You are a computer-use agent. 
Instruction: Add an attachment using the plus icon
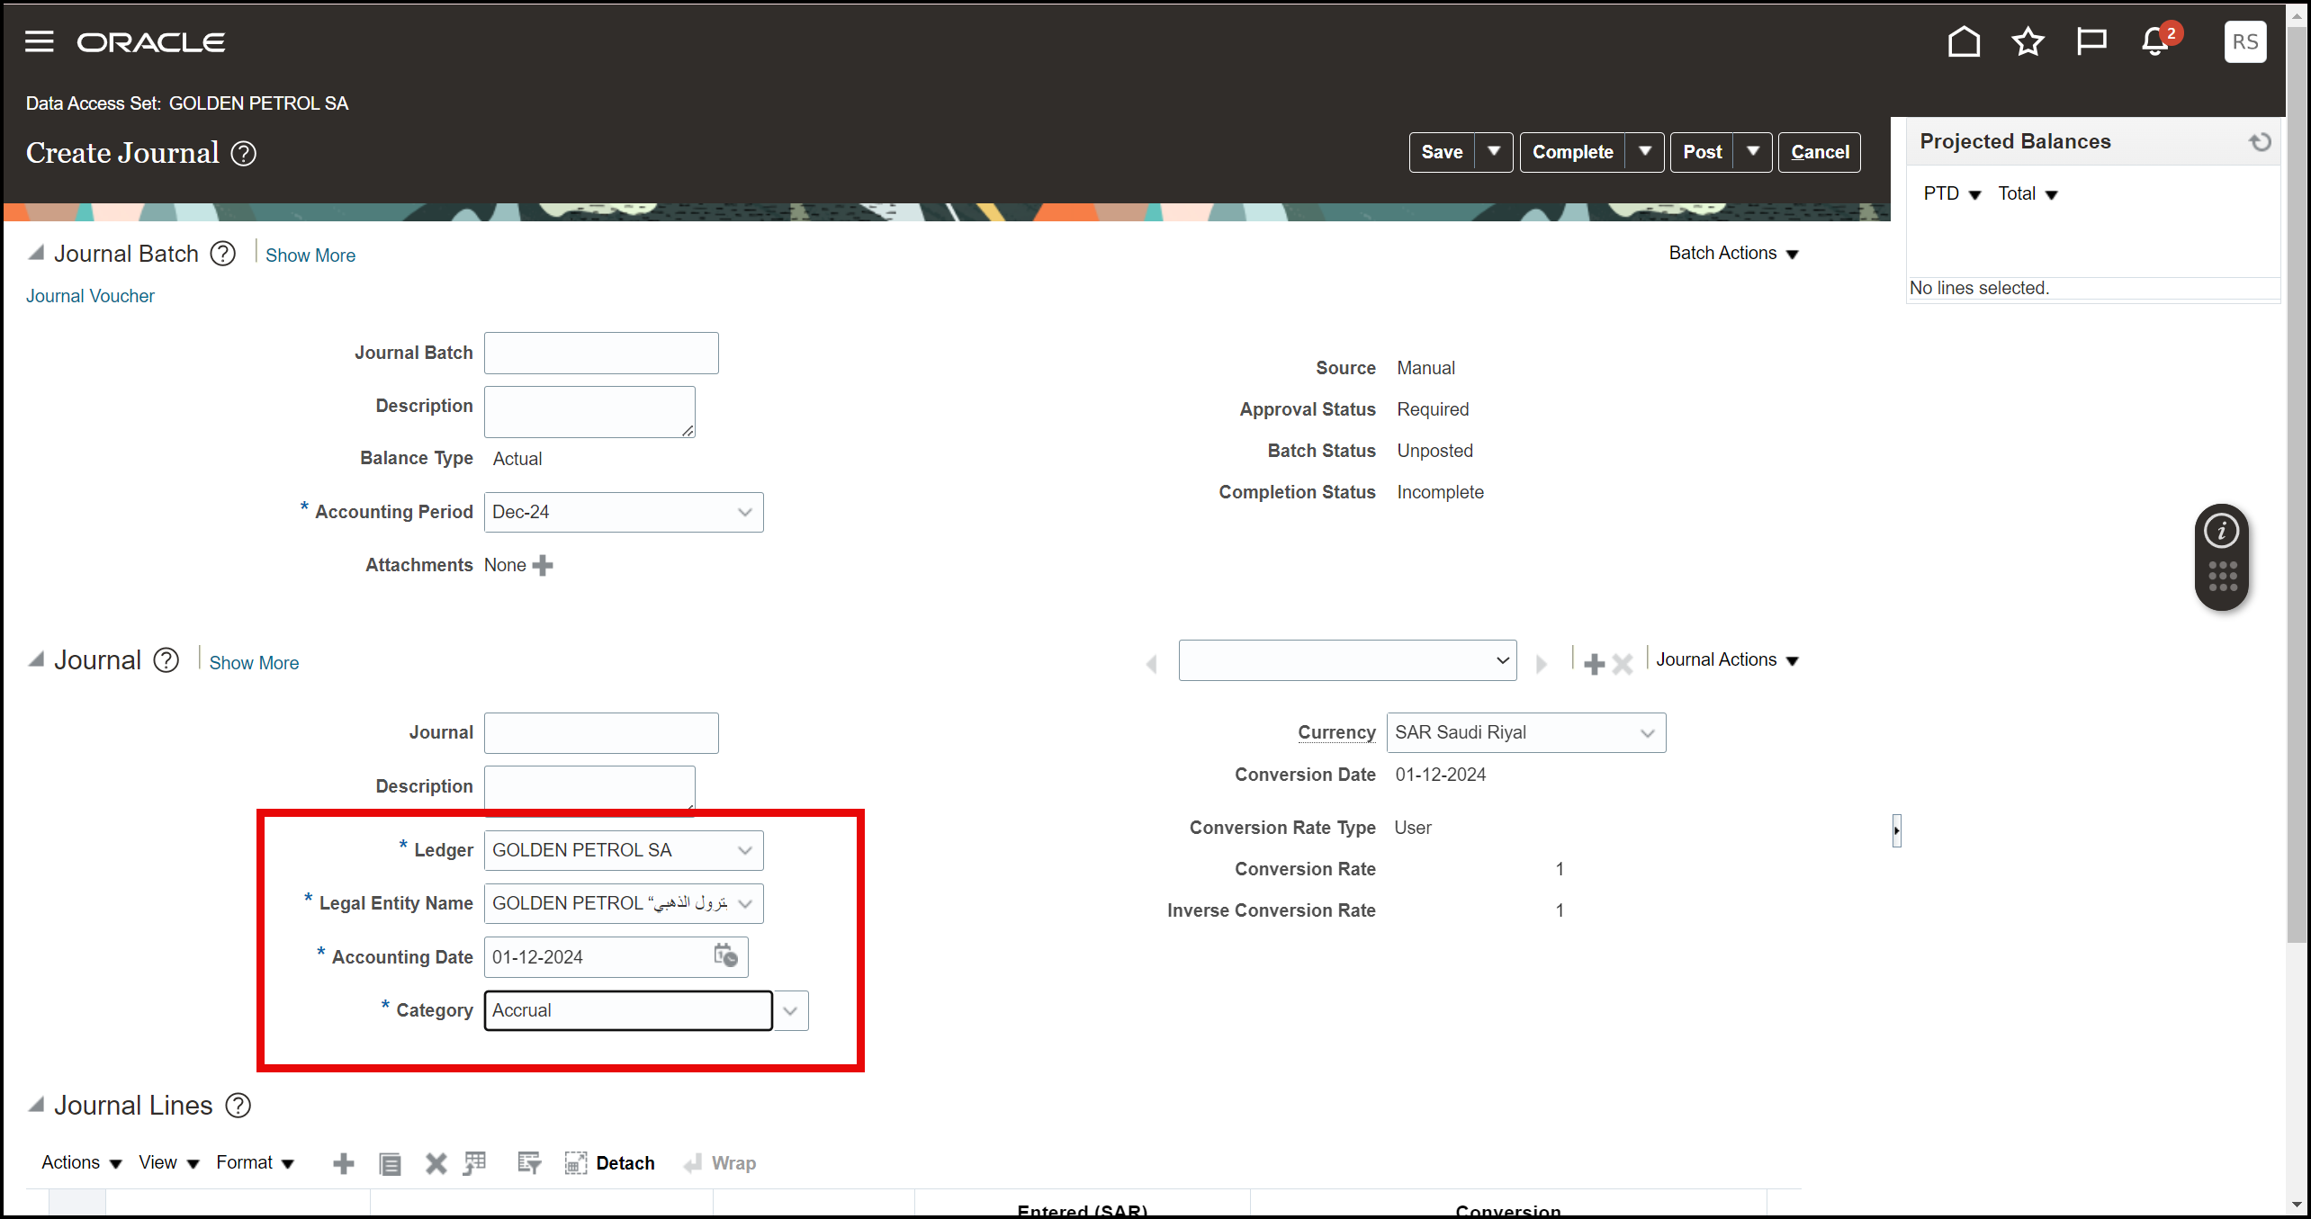click(x=543, y=565)
